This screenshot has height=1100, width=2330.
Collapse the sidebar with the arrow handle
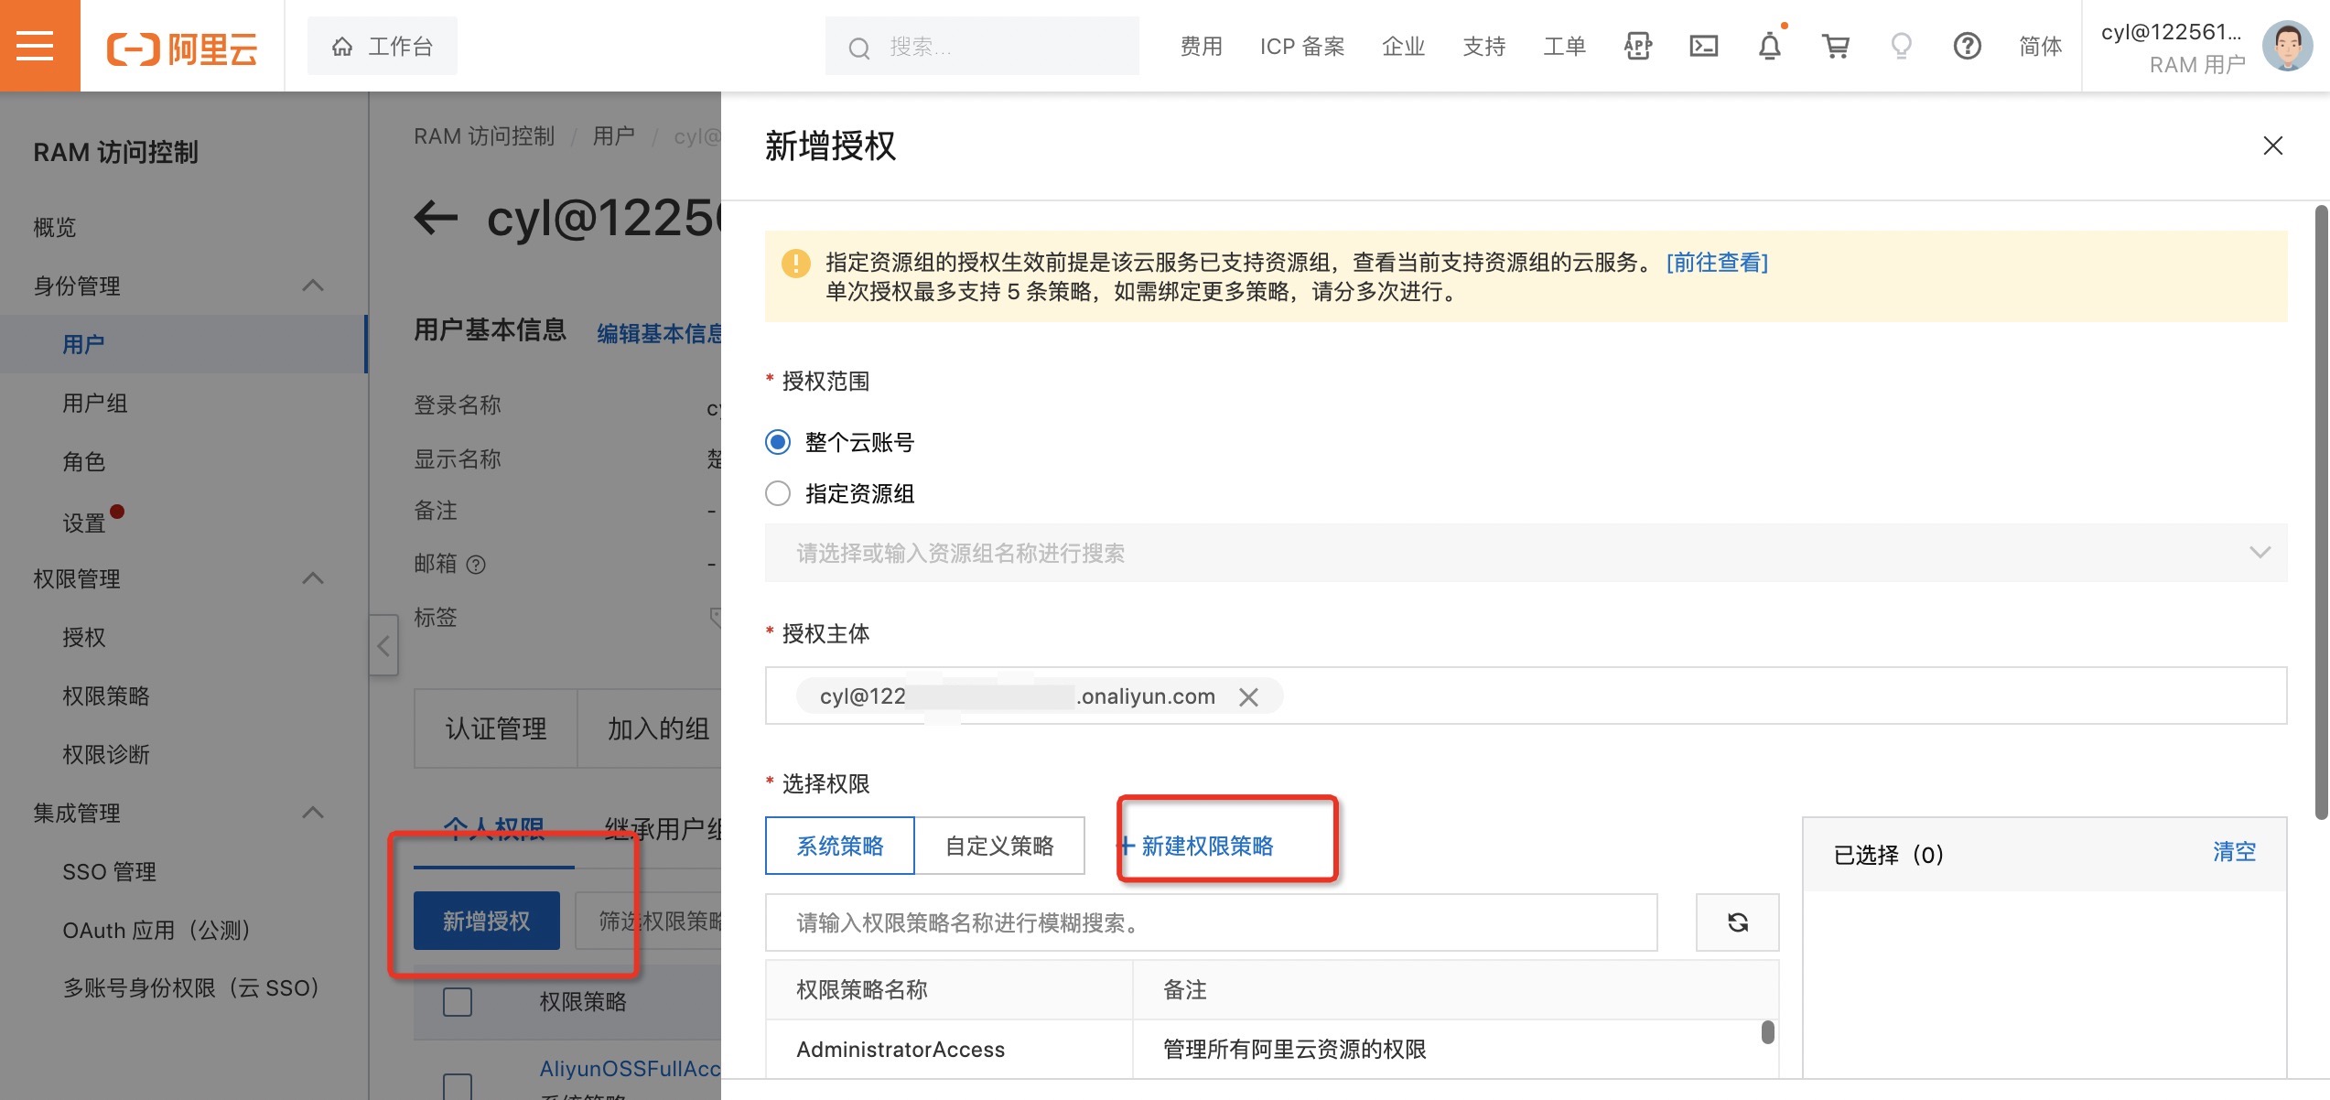(x=383, y=645)
